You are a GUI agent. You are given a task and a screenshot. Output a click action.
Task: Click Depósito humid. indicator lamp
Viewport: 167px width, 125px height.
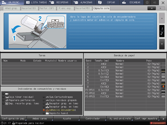coord(44,113)
